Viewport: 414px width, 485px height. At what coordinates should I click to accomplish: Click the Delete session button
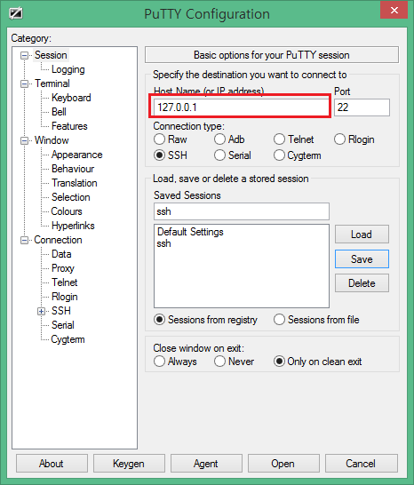pyautogui.click(x=362, y=283)
